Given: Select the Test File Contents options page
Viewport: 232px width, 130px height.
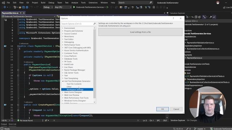Looking at the screenshot, I should tap(74, 84).
